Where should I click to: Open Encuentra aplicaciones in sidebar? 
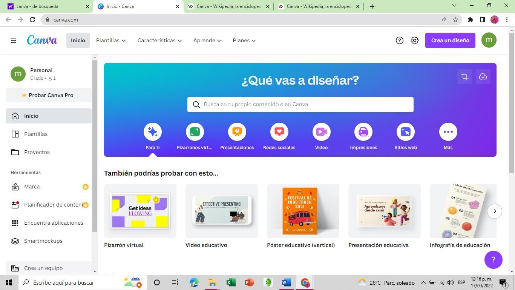click(x=49, y=223)
